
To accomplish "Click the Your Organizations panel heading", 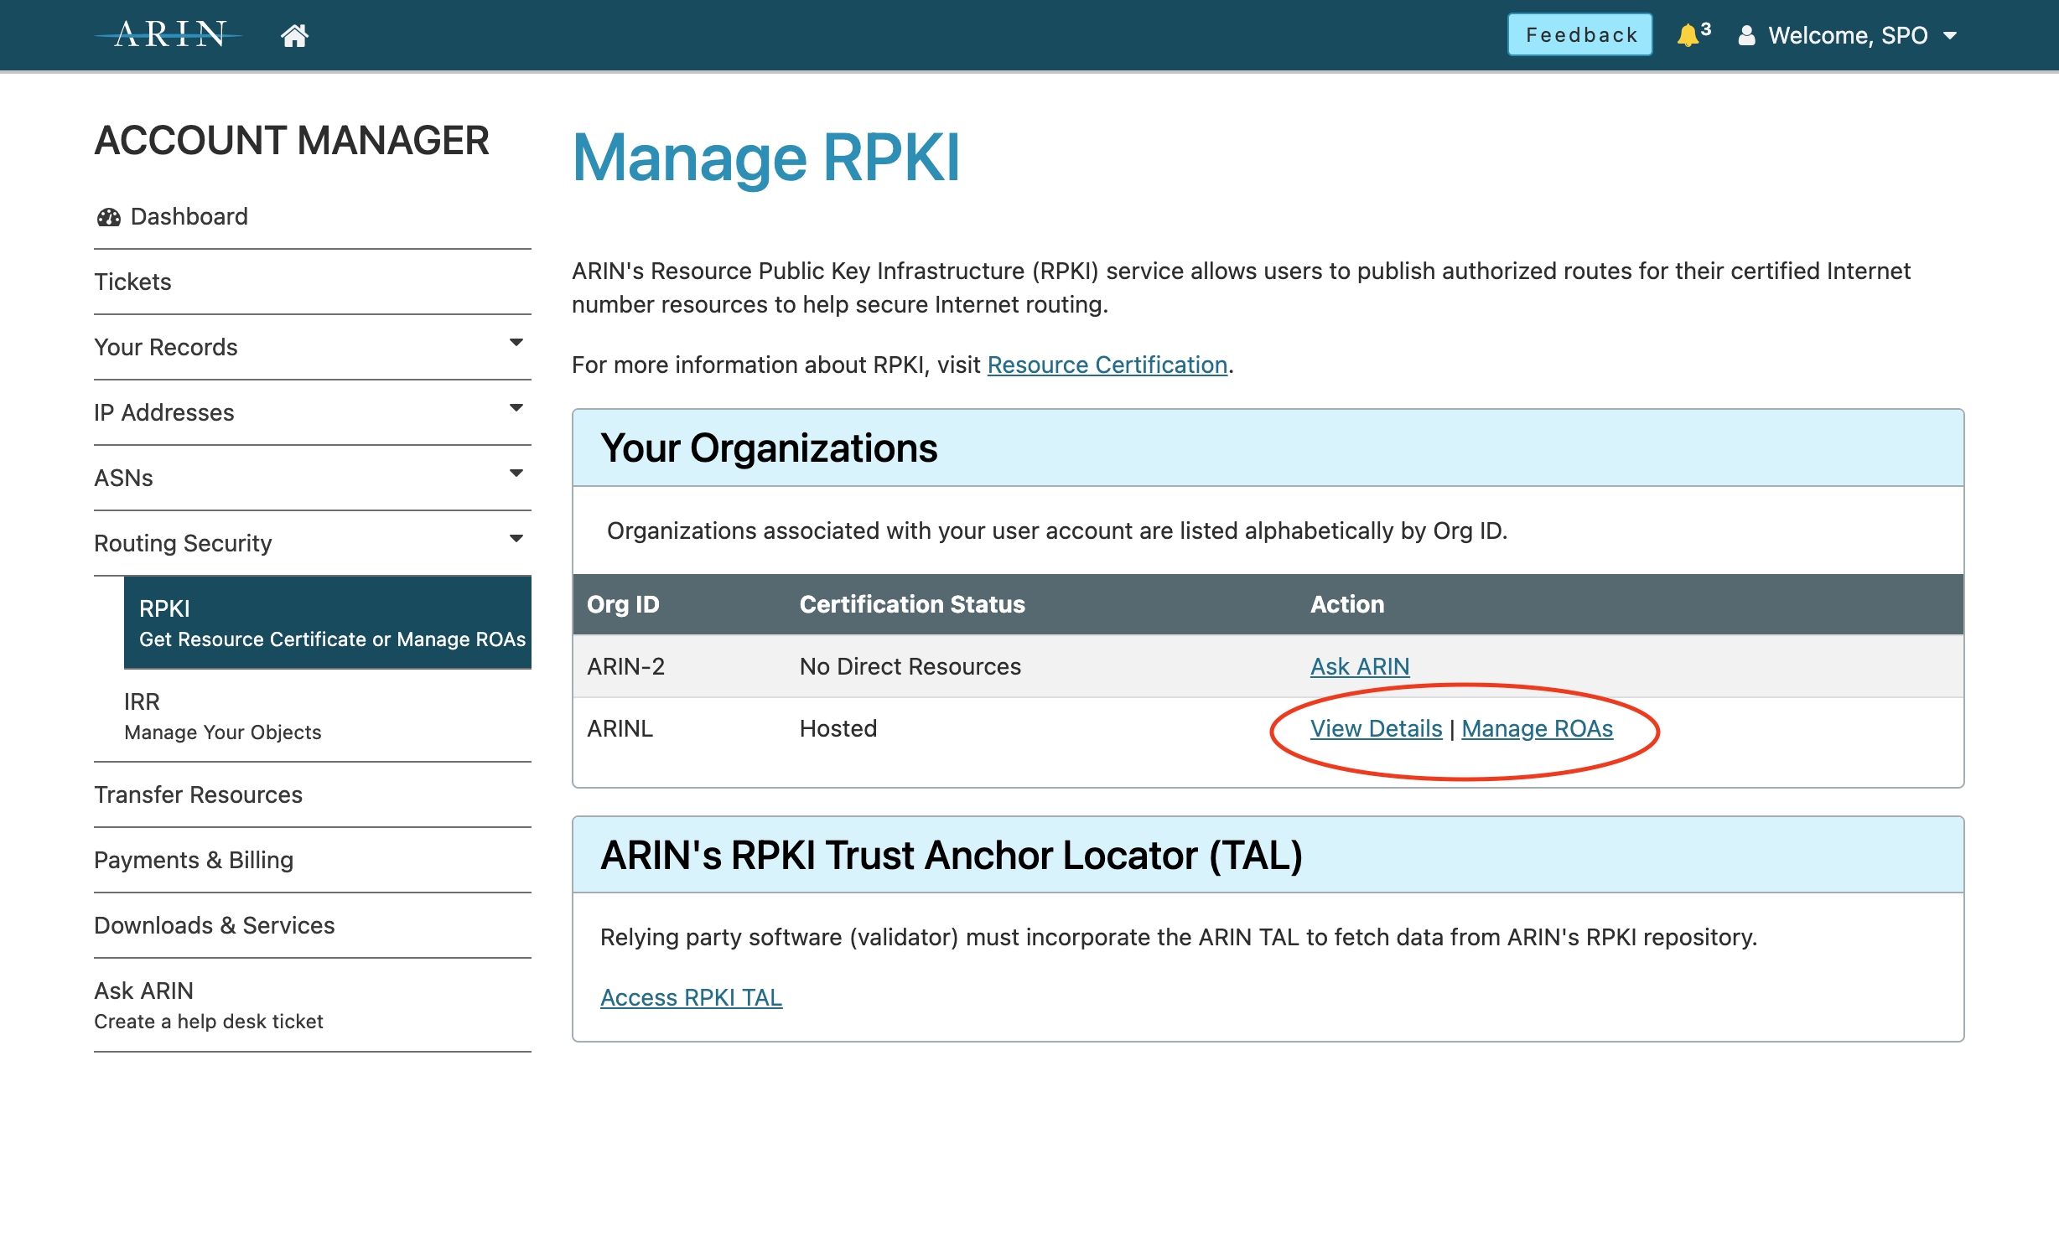I will pos(769,448).
